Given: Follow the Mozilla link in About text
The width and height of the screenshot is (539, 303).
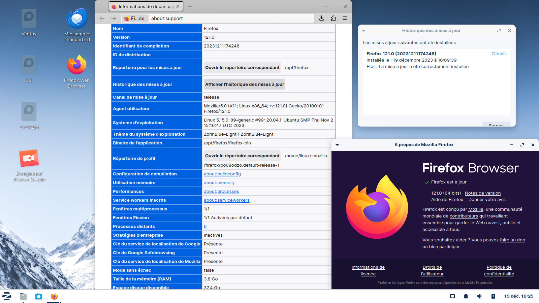Looking at the screenshot, I should coord(476,209).
